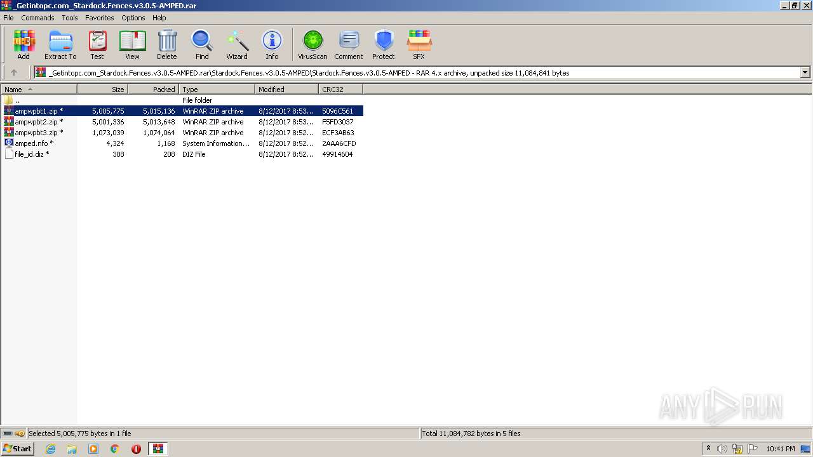Click the key password icon in status bar
The image size is (813, 457).
[x=20, y=434]
